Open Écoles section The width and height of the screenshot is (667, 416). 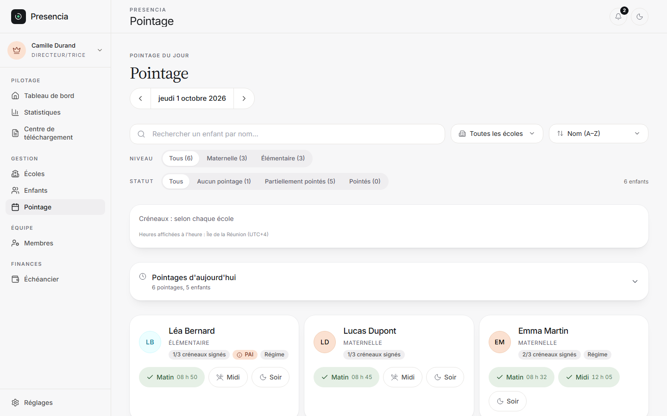56,174
